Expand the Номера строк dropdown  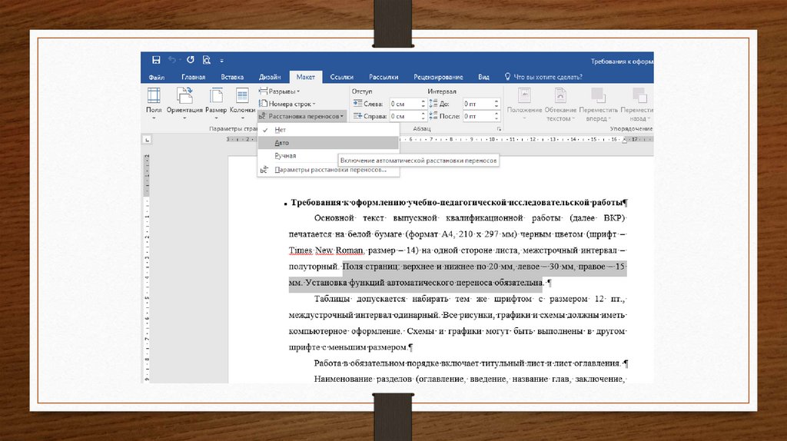(x=290, y=104)
